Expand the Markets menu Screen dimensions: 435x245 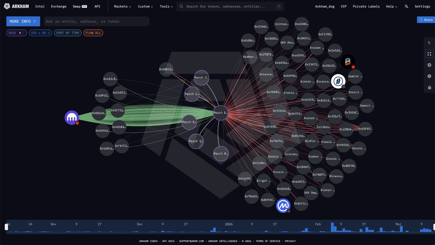123,7
